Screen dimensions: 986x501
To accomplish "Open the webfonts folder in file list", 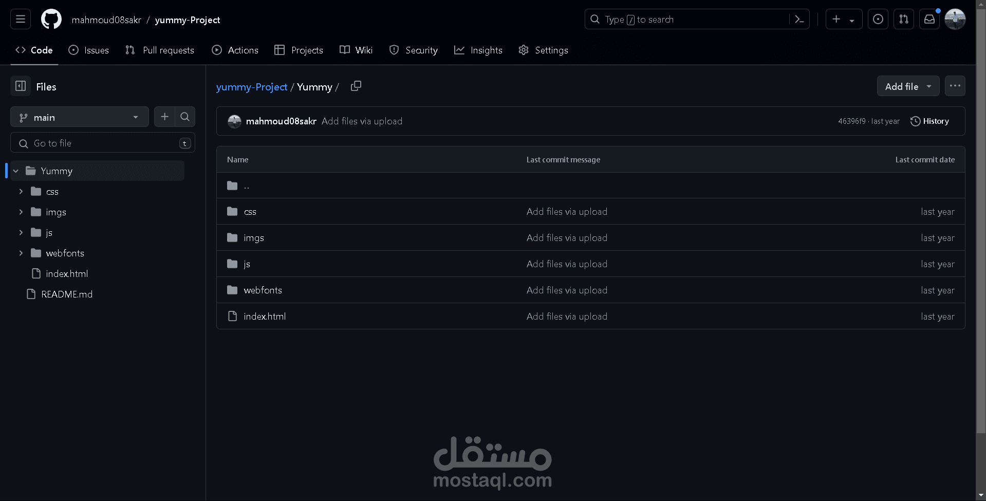I will (x=263, y=290).
